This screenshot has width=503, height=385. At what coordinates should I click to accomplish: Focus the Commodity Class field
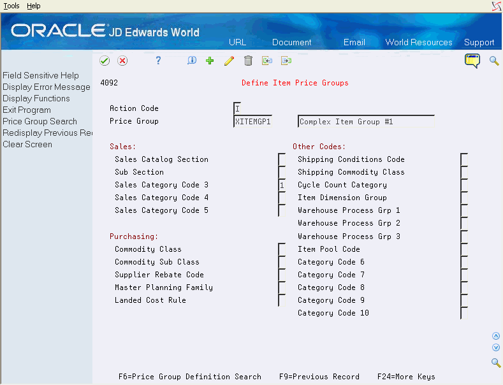pos(282,249)
